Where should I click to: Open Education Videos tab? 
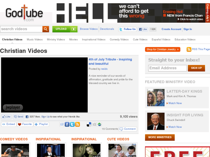[x=185, y=39]
